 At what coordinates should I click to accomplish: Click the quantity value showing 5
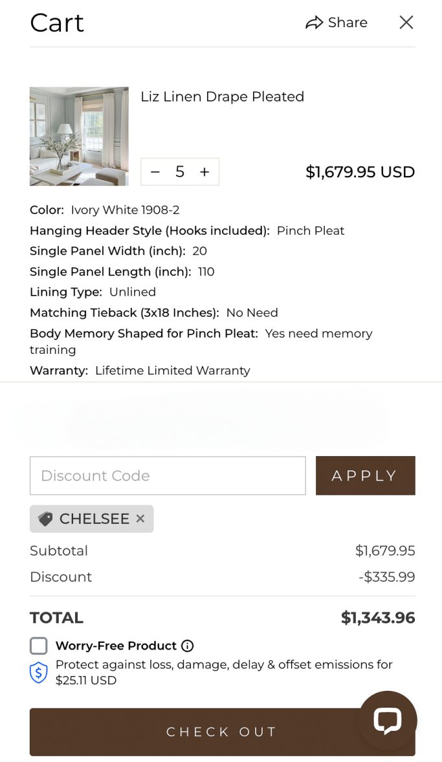180,172
